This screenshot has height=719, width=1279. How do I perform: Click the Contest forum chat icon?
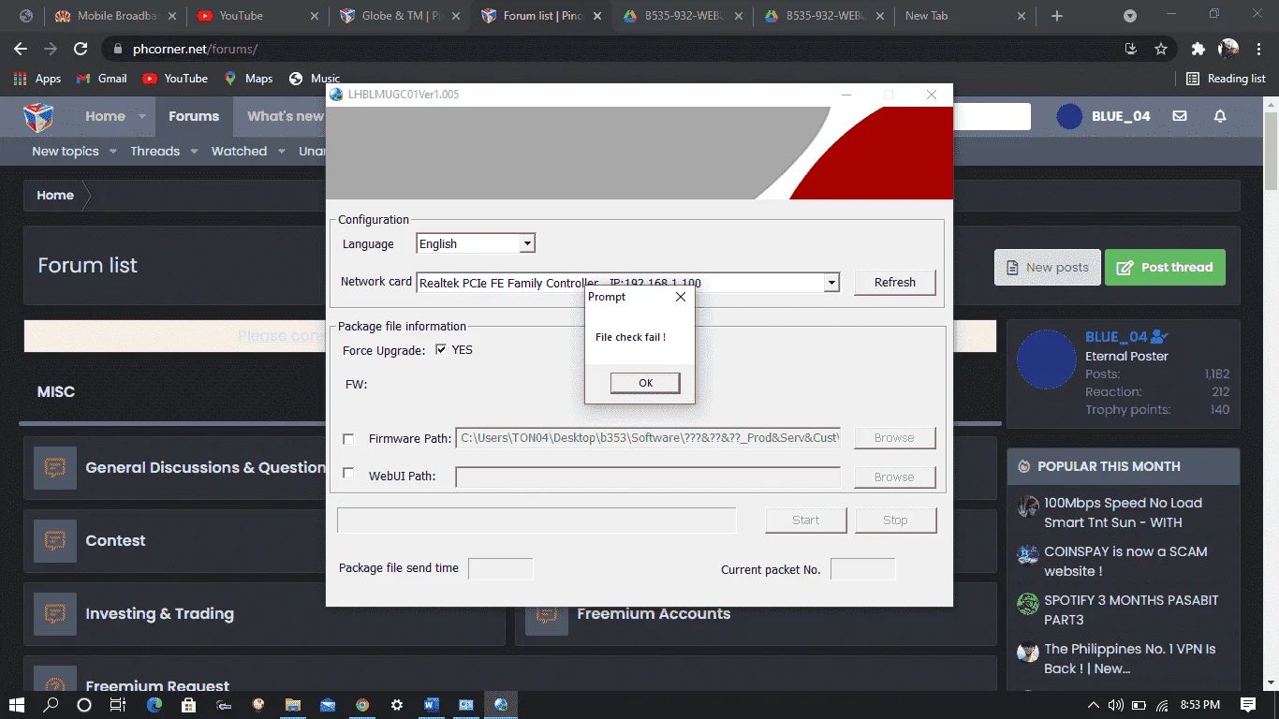(x=55, y=541)
